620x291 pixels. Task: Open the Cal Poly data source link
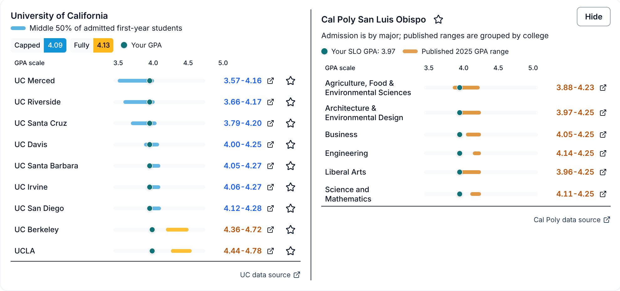click(x=572, y=220)
